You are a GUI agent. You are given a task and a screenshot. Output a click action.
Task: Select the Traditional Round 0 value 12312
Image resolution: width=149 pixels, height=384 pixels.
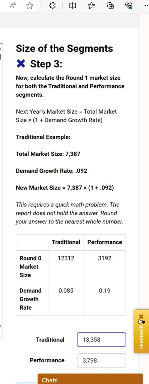point(66,258)
